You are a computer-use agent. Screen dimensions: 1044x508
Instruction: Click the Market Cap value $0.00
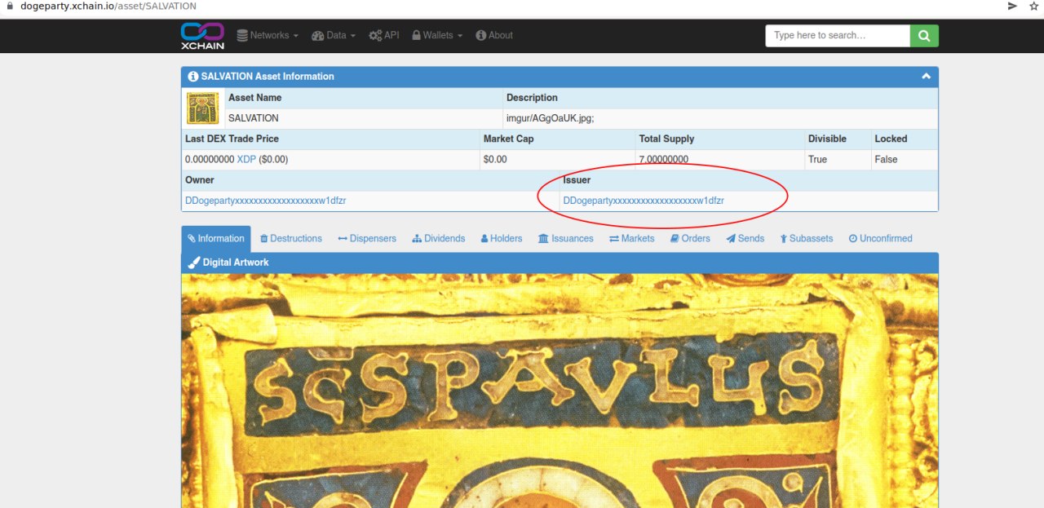(x=495, y=159)
